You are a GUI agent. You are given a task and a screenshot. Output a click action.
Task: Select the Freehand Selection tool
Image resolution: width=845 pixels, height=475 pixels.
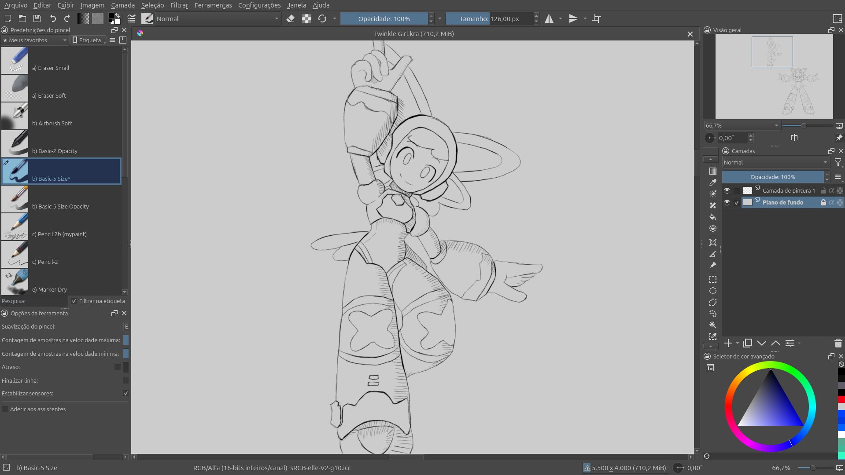tap(713, 314)
